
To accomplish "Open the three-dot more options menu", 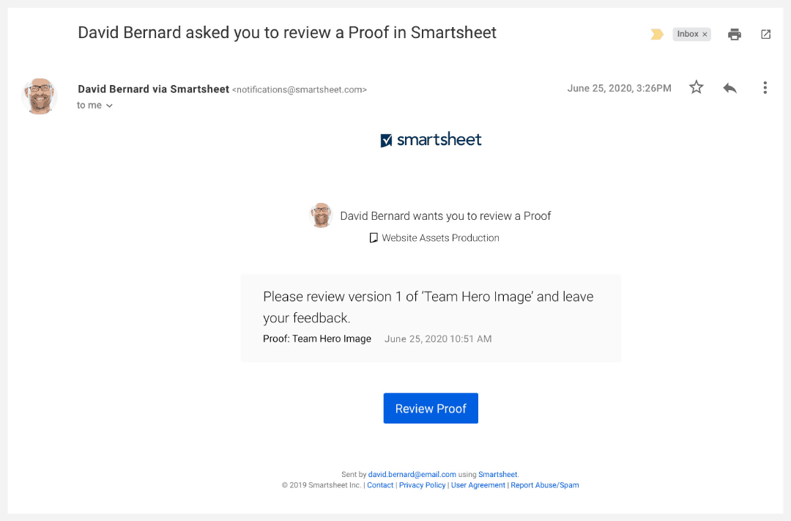I will [x=765, y=88].
